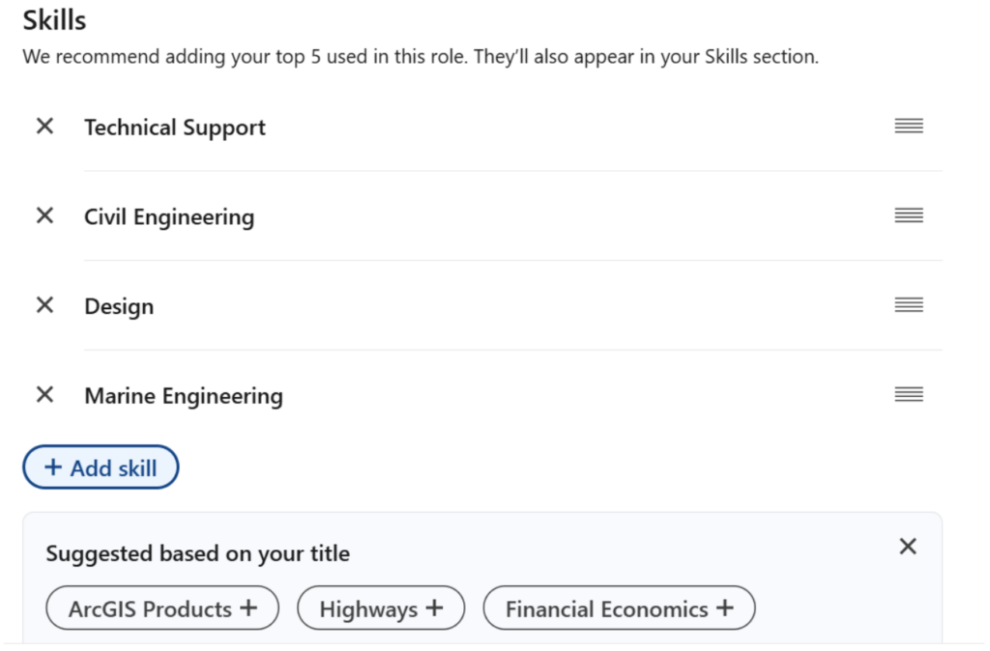Viewport: 990px width, 651px height.
Task: Select the Marine Engineering skill label
Action: point(184,396)
